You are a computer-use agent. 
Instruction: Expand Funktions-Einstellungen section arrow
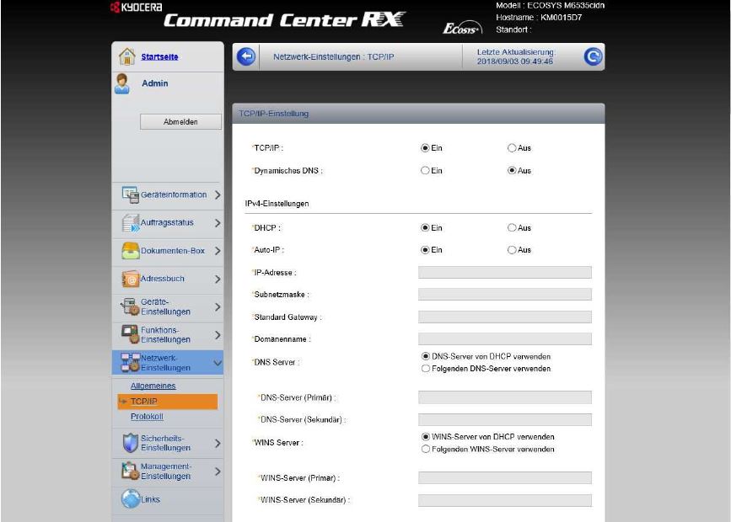coord(218,335)
